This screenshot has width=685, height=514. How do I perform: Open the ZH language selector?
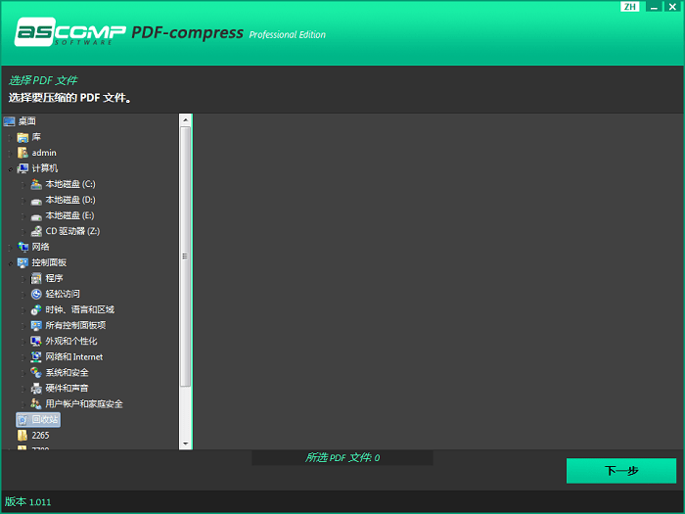pos(629,7)
